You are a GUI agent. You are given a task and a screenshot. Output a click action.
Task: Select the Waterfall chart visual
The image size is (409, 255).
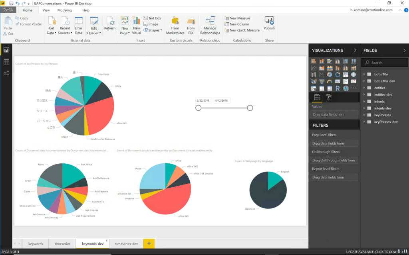(x=314, y=75)
